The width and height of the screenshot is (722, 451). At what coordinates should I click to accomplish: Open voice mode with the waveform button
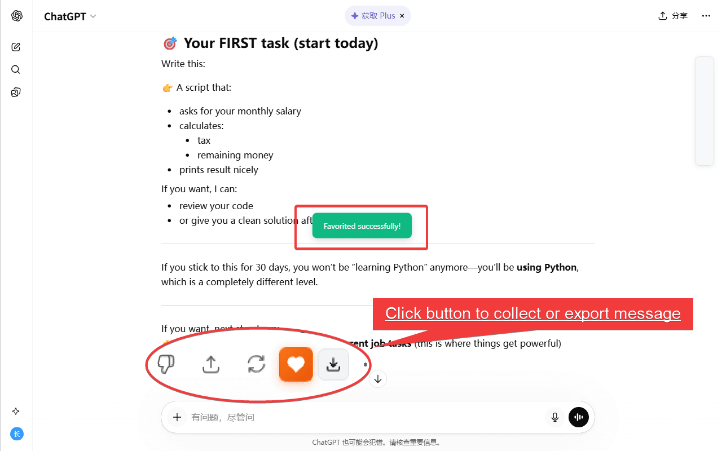(x=578, y=417)
